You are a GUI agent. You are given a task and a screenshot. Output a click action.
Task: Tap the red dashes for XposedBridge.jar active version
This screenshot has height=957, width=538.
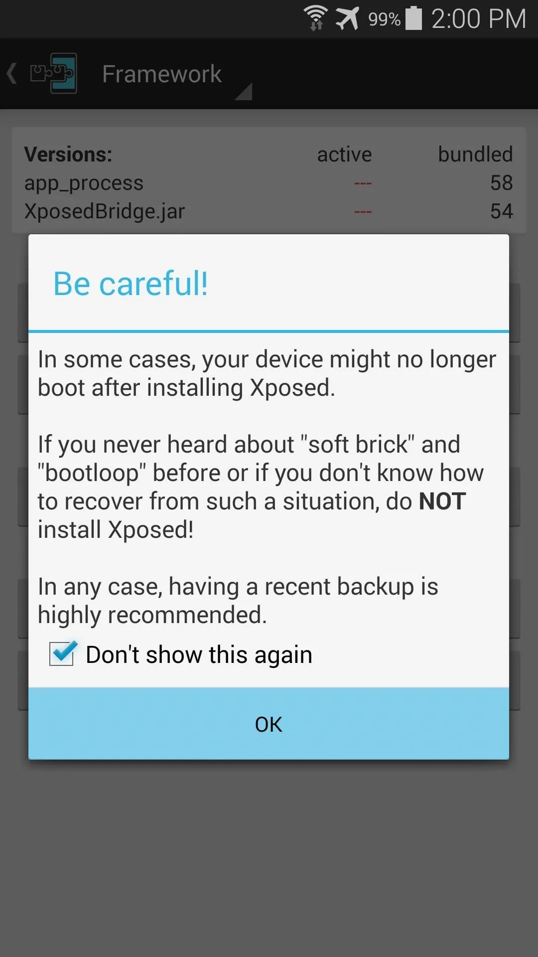point(363,212)
